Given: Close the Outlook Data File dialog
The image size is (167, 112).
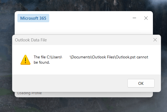Looking at the screenshot, I should (155, 40).
